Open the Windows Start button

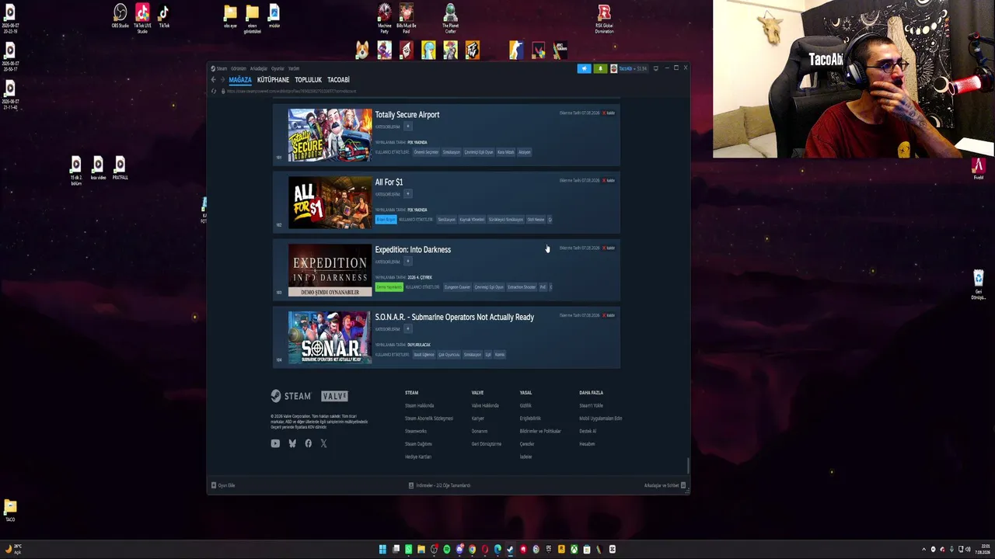point(382,550)
